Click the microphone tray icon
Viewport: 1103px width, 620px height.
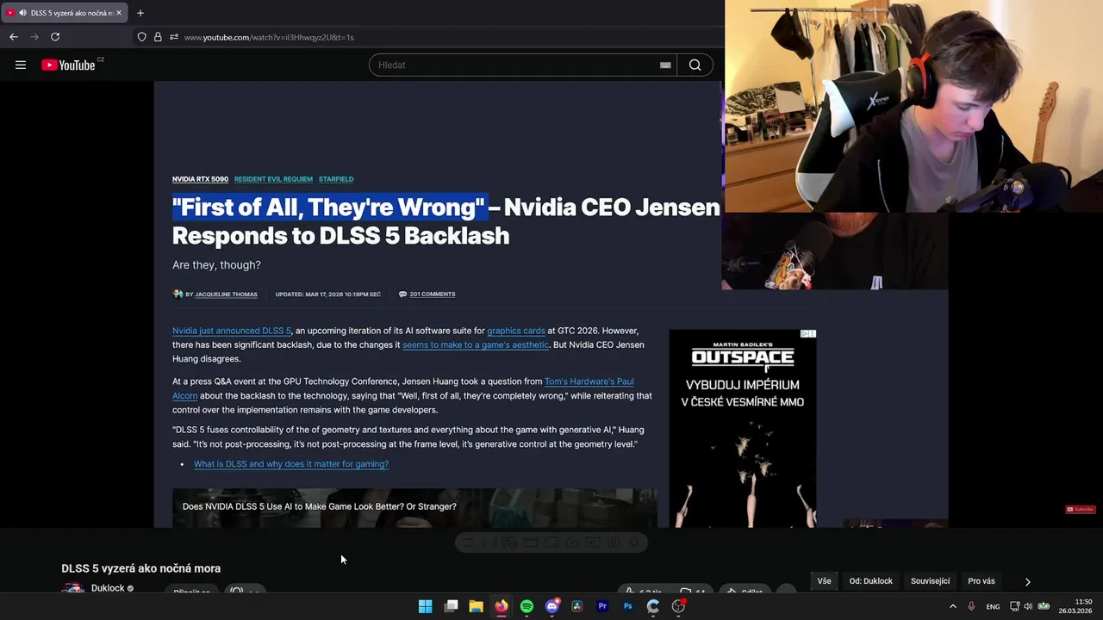point(971,606)
